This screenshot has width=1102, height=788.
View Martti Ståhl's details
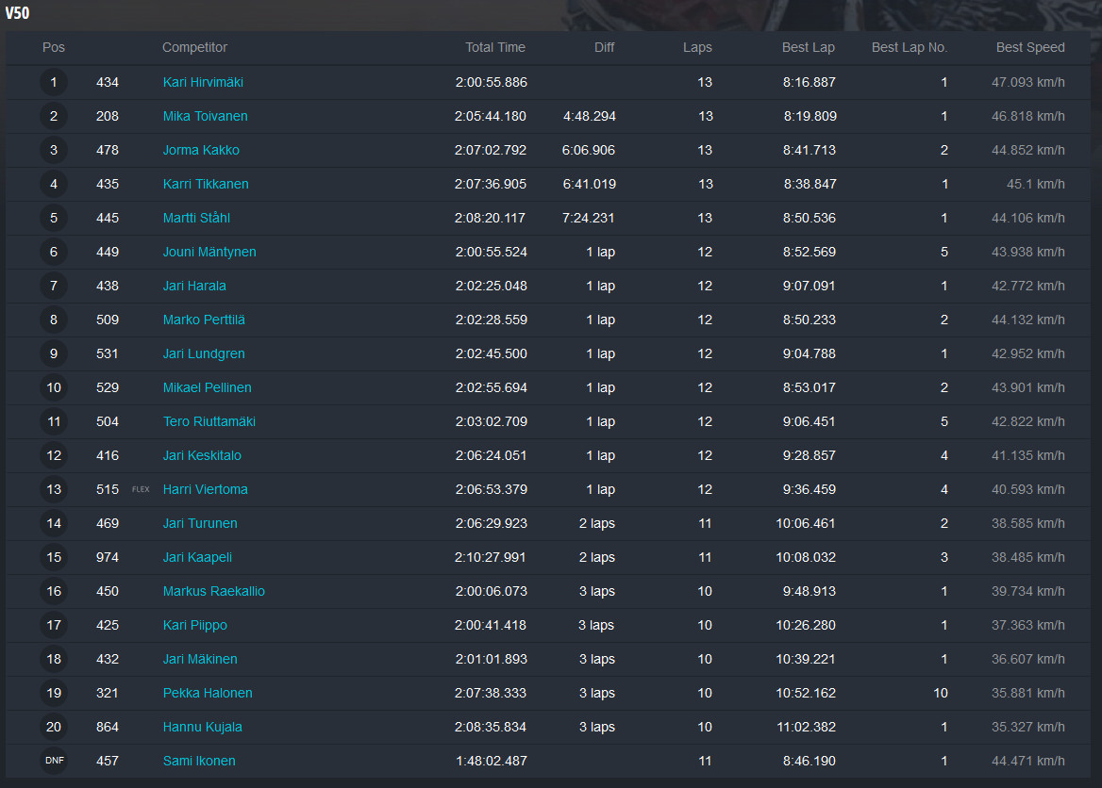(197, 218)
